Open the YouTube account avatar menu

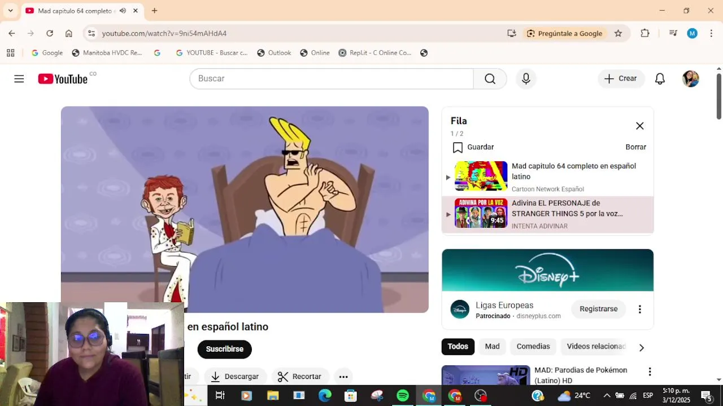click(690, 79)
